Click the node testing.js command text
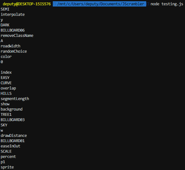 167,4
